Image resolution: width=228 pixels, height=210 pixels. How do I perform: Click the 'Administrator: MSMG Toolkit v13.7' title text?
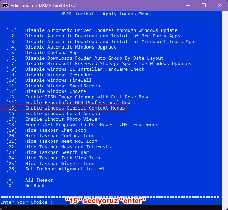(x=43, y=6)
